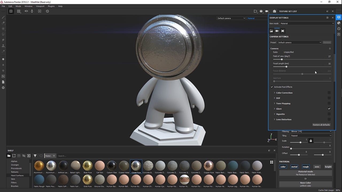The width and height of the screenshot is (342, 192).
Task: Click the shelf import resources icon
Action: [x=29, y=156]
